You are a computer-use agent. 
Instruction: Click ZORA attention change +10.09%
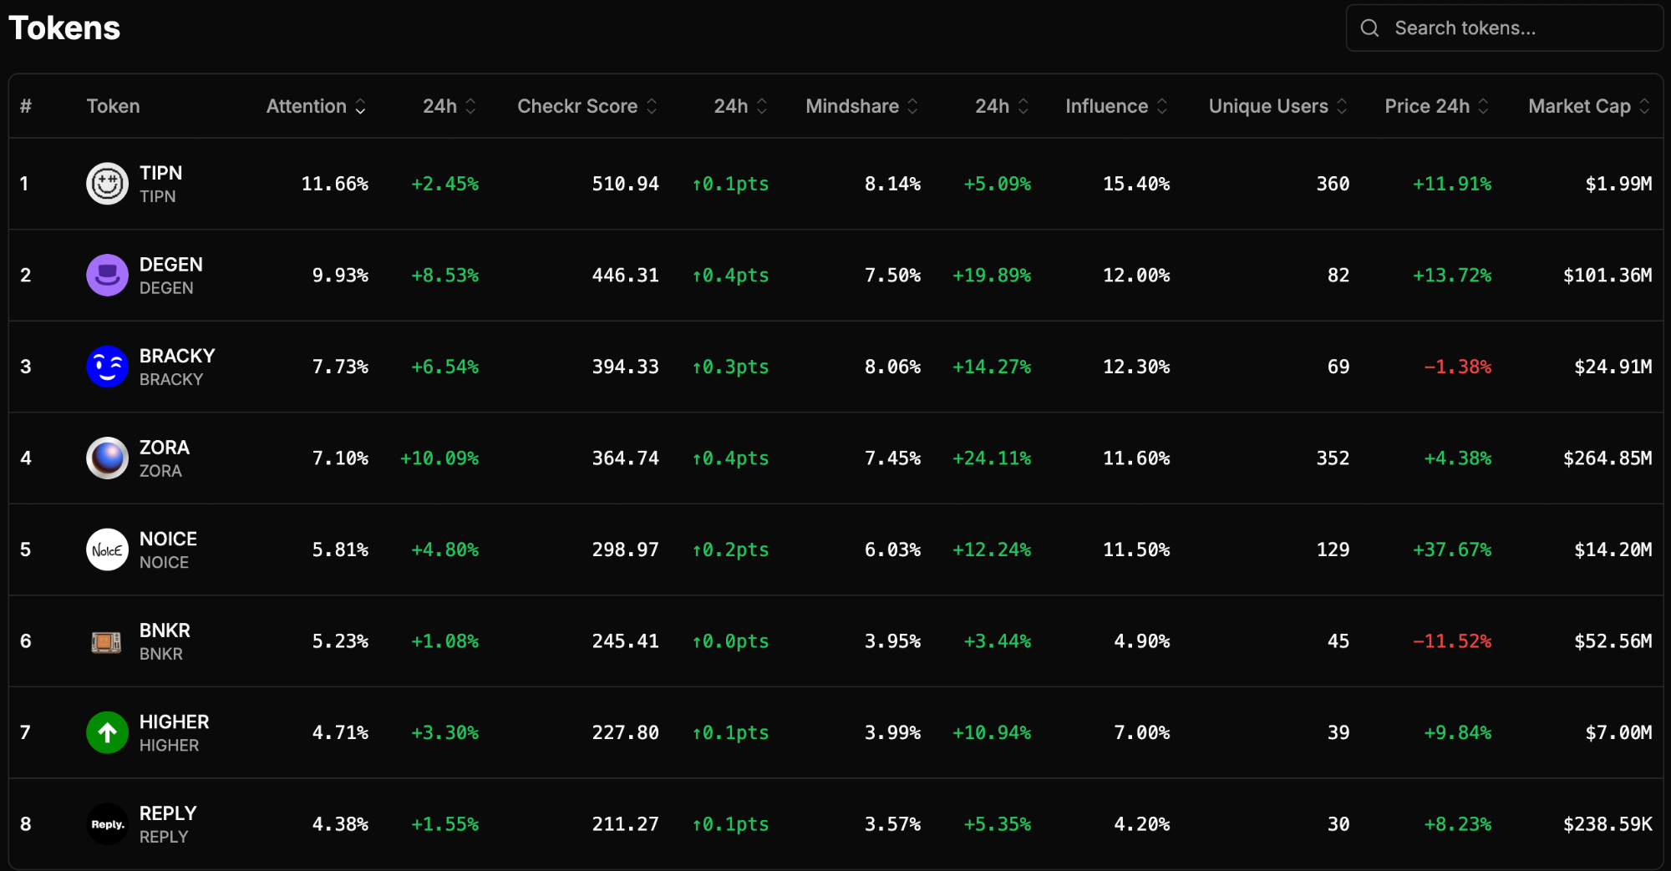click(439, 458)
